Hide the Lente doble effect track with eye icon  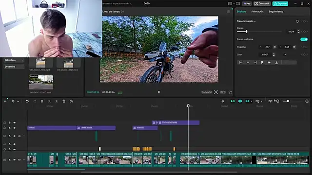(x=15, y=128)
